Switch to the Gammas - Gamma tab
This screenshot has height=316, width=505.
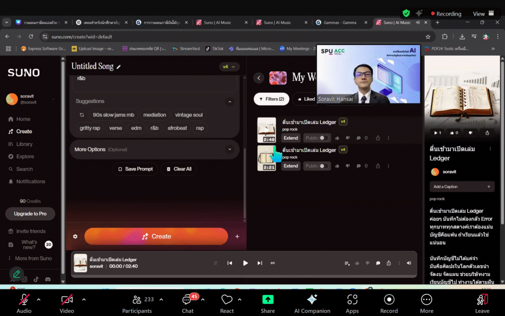coord(341,23)
